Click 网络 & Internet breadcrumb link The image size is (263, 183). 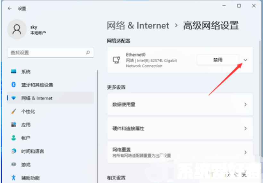(138, 26)
